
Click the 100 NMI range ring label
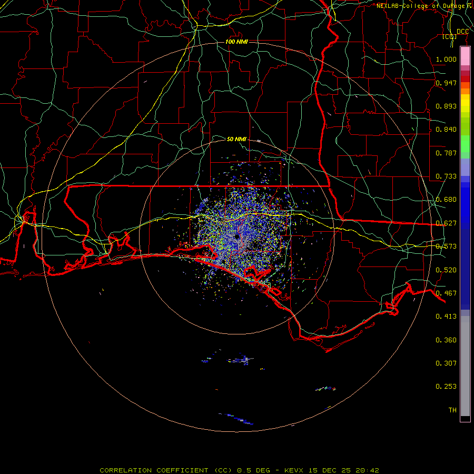(x=236, y=42)
